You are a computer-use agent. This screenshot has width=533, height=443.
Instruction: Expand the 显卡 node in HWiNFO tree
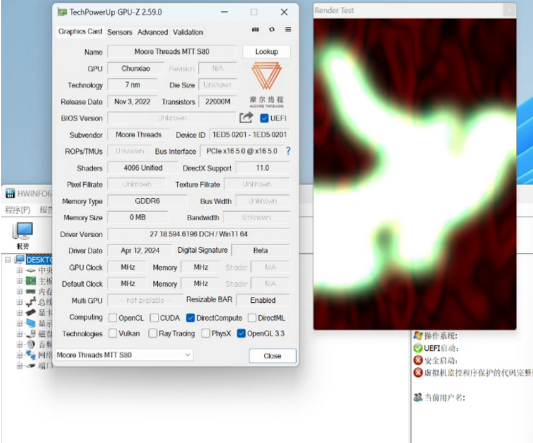point(20,312)
